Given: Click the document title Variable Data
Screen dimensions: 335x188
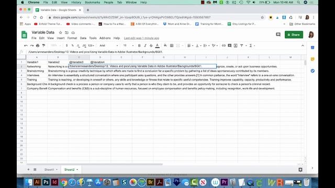Looking at the screenshot, I should tap(43, 32).
